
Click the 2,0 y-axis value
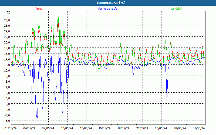[x=8, y=93]
